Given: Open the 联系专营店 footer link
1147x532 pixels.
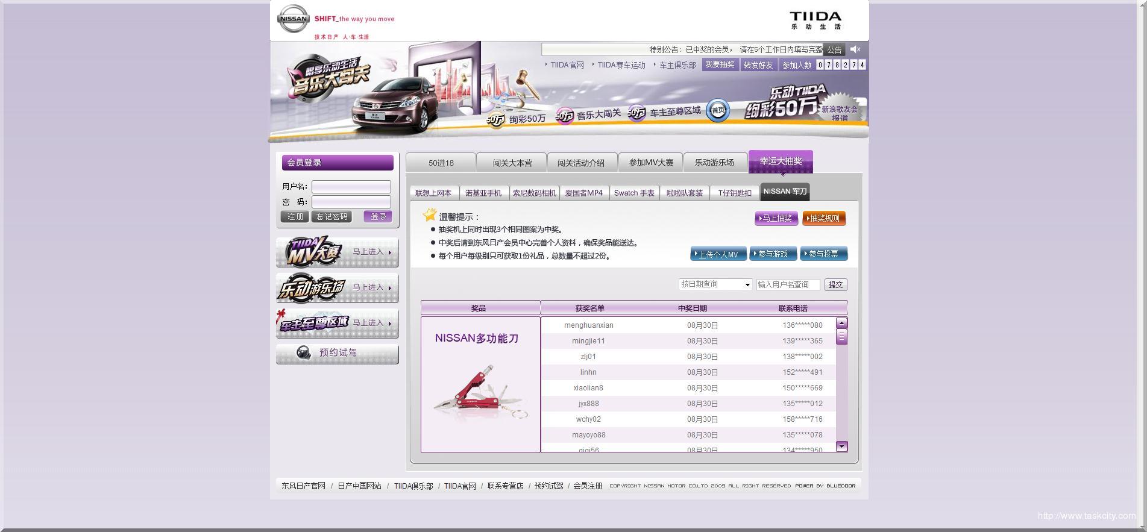Looking at the screenshot, I should [506, 486].
